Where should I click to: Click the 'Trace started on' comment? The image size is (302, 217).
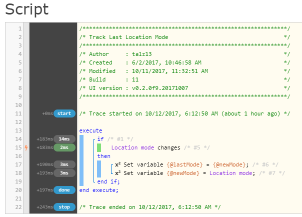[184, 113]
